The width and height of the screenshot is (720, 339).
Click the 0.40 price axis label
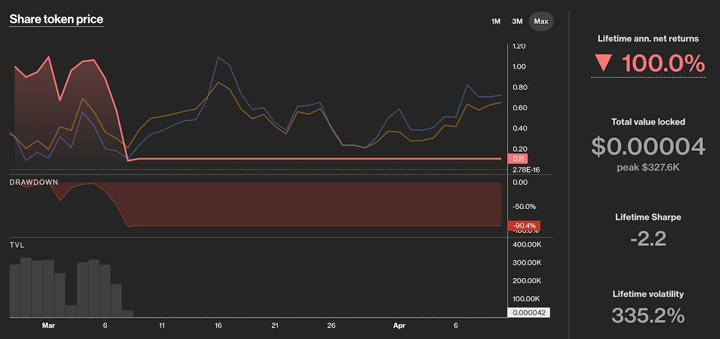coord(520,128)
